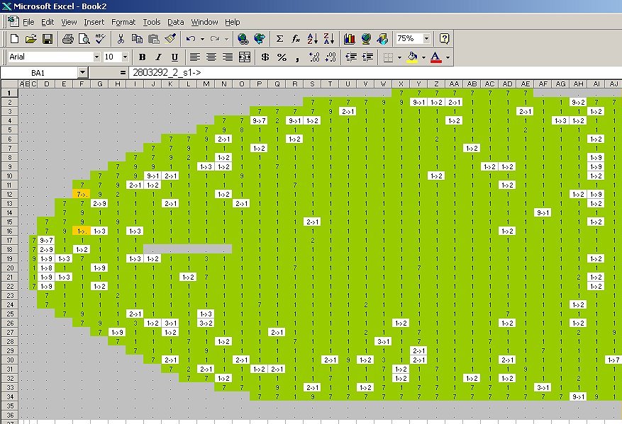This screenshot has height=424, width=622.
Task: Toggle Underline formatting
Action: pos(174,57)
